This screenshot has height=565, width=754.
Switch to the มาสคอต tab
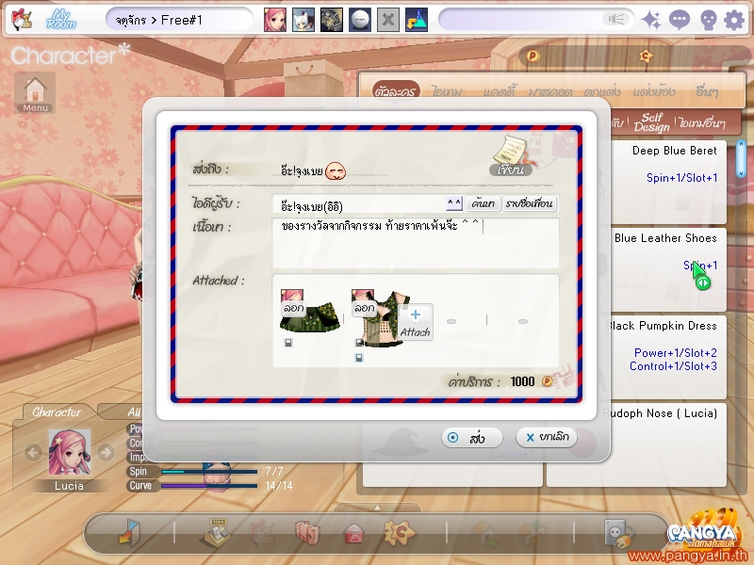pyautogui.click(x=550, y=91)
